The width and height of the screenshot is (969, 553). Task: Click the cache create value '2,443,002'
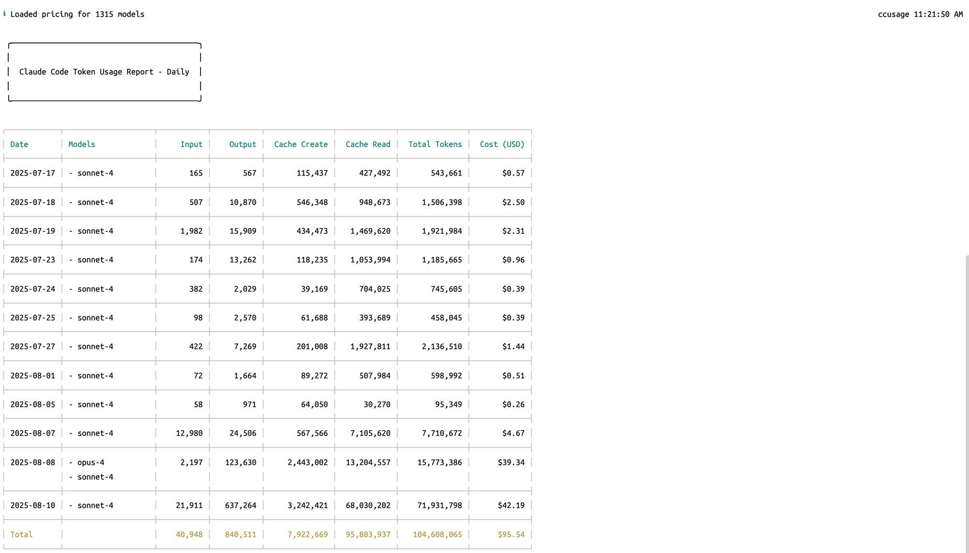coord(308,462)
